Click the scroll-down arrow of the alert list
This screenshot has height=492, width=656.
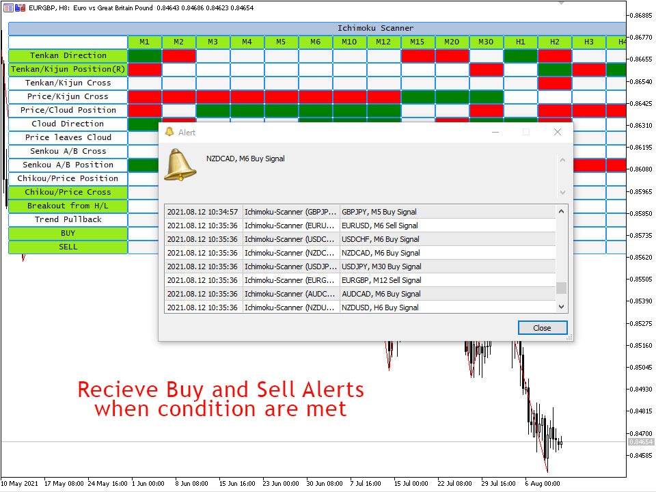tap(562, 307)
